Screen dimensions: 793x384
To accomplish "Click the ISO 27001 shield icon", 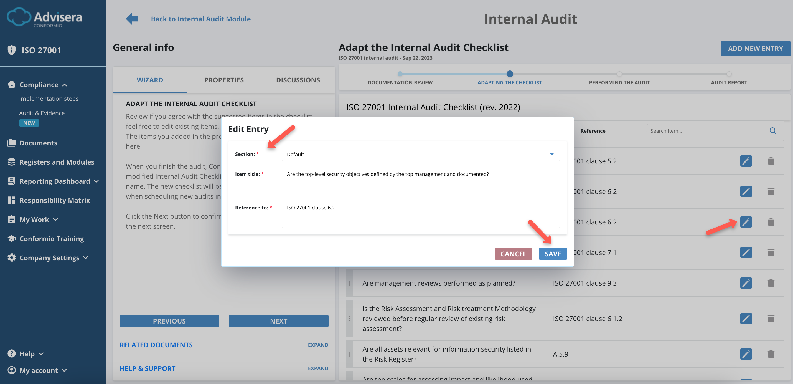I will pos(11,50).
